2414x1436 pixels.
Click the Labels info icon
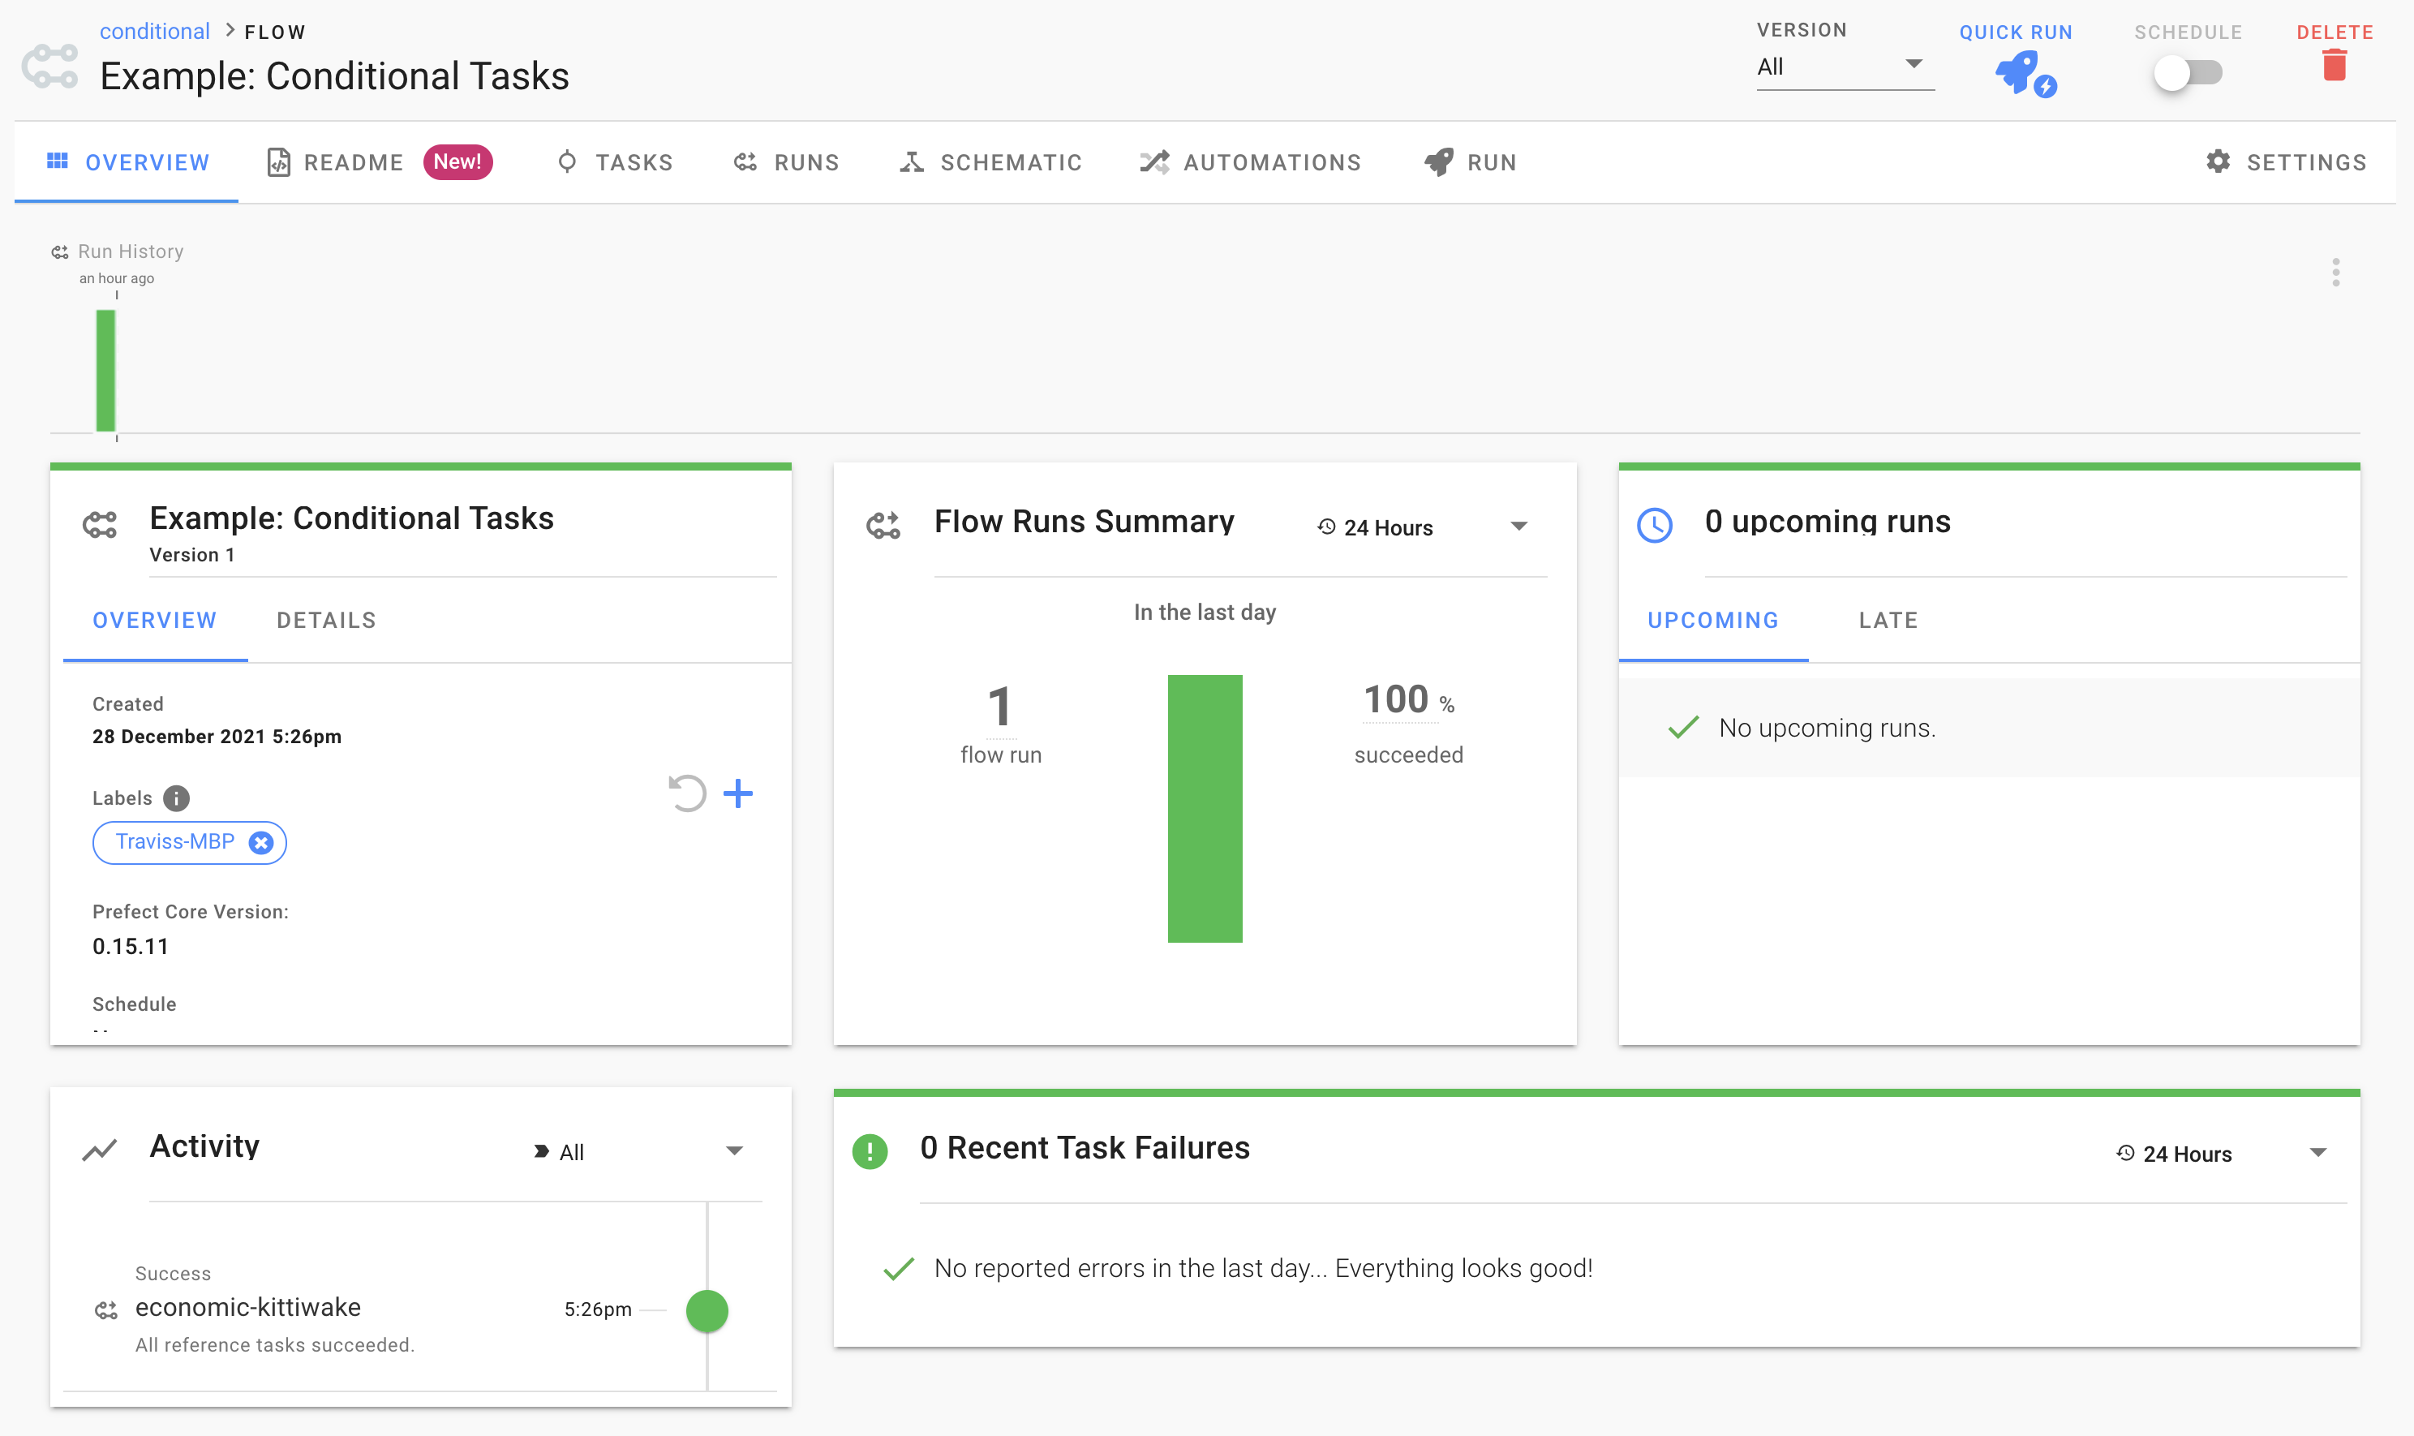176,798
